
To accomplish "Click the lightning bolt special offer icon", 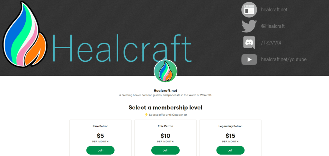I will [x=147, y=115].
